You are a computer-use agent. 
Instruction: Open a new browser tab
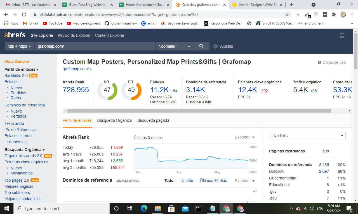coord(292,5)
